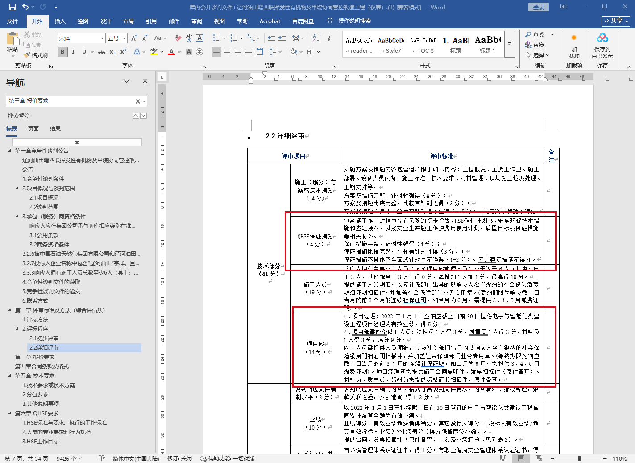The image size is (635, 463).
Task: Click the save icon in title bar
Action: [12, 7]
